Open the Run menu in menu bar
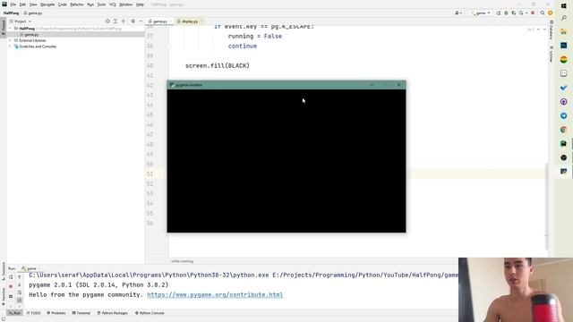The image size is (573, 322). pyautogui.click(x=90, y=4)
